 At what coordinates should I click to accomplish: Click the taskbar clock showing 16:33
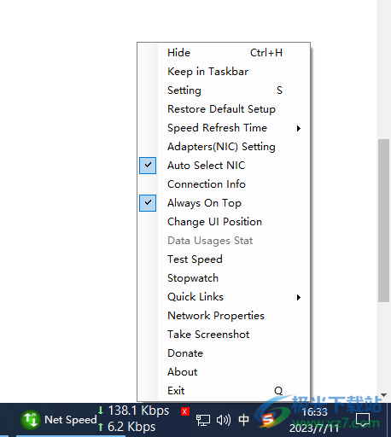(x=315, y=411)
